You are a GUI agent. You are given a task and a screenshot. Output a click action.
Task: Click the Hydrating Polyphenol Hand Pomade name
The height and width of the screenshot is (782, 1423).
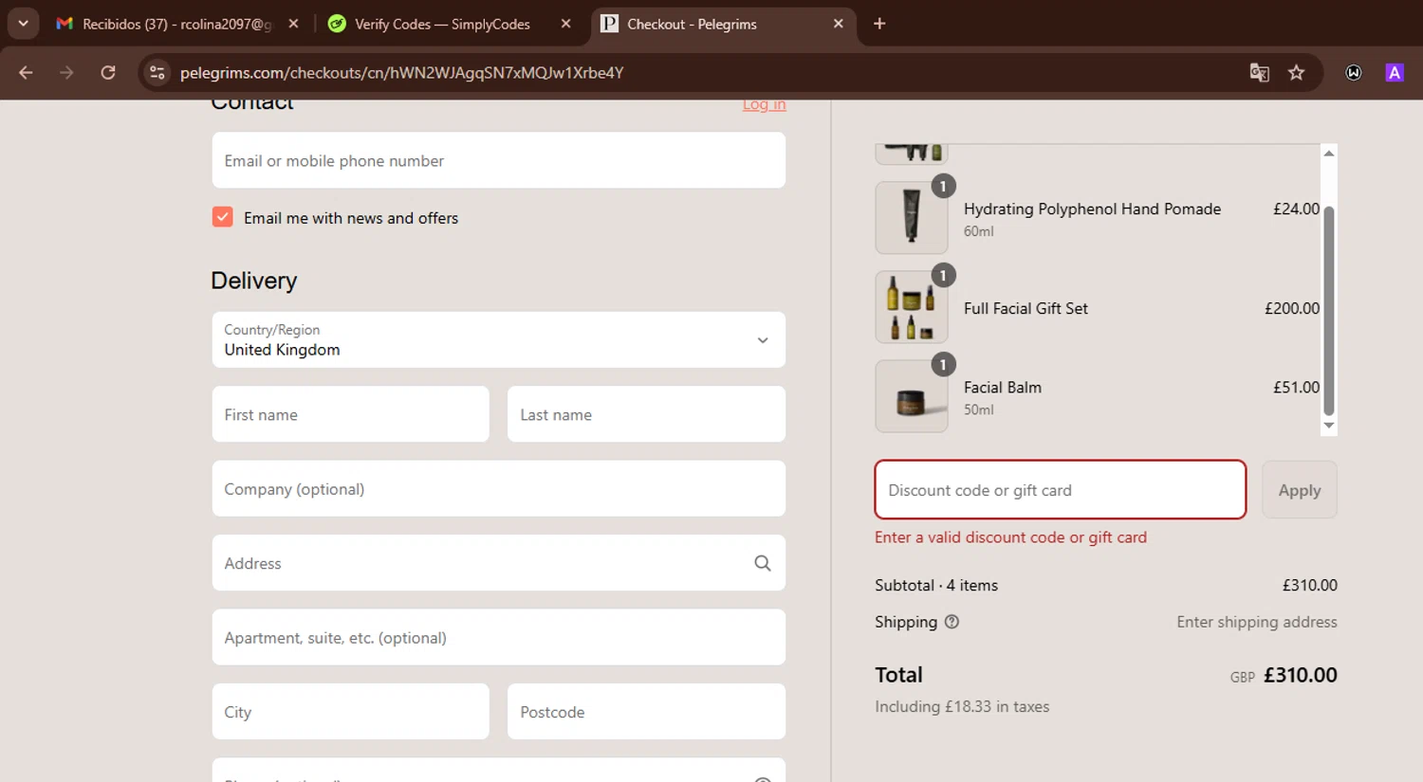click(1092, 209)
